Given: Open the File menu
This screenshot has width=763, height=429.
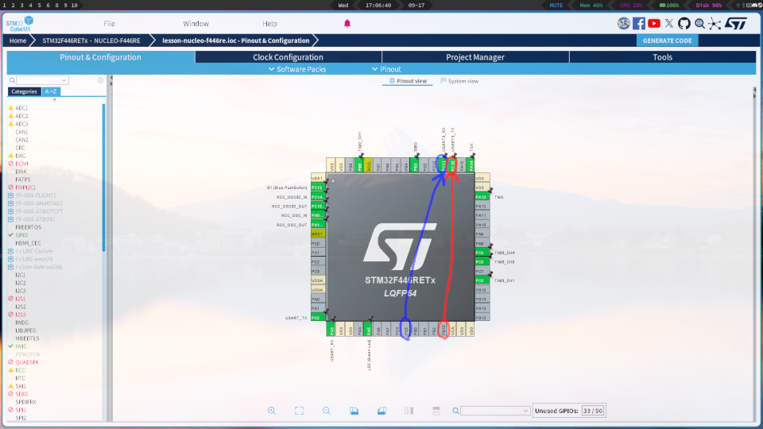Looking at the screenshot, I should point(109,23).
